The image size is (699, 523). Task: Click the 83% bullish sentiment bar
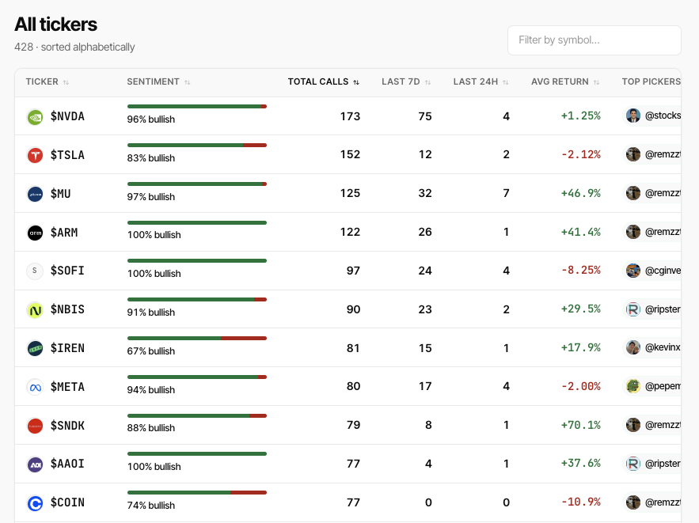tap(196, 146)
